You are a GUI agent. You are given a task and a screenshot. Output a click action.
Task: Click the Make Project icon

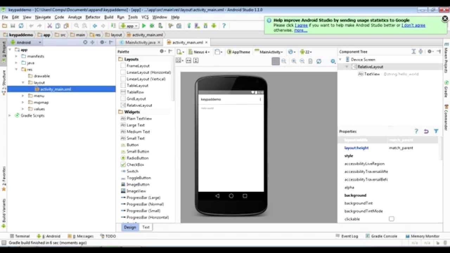(113, 26)
